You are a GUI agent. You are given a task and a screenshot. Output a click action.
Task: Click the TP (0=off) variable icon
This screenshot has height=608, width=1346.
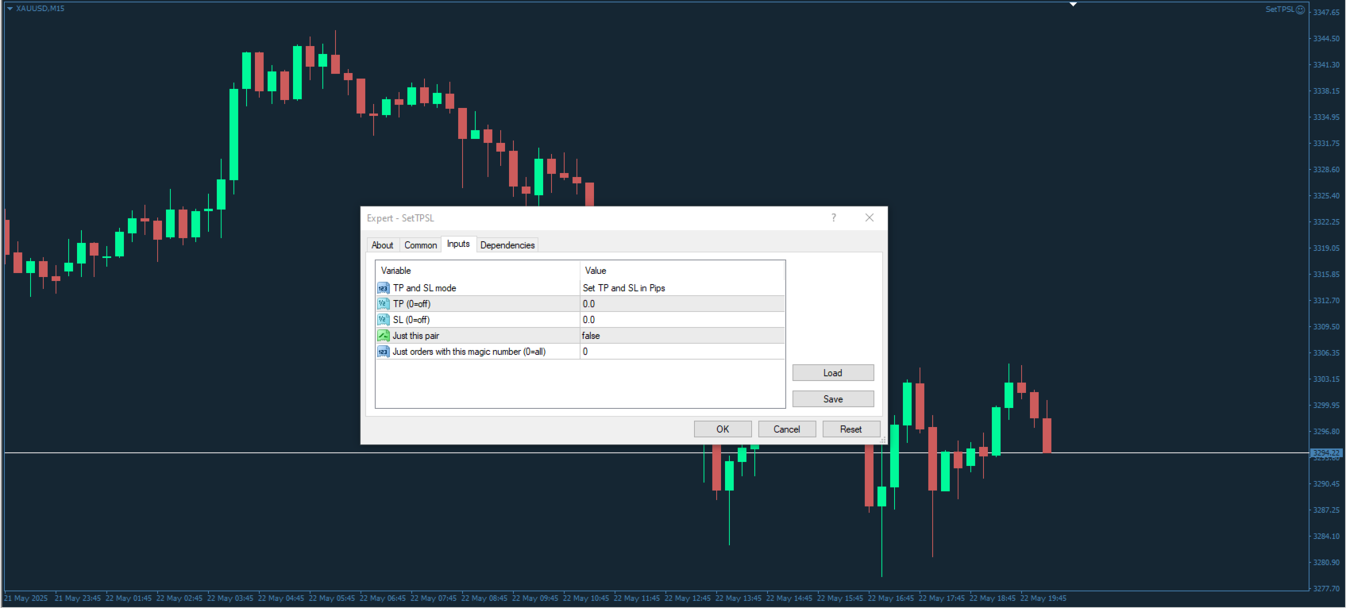click(384, 304)
